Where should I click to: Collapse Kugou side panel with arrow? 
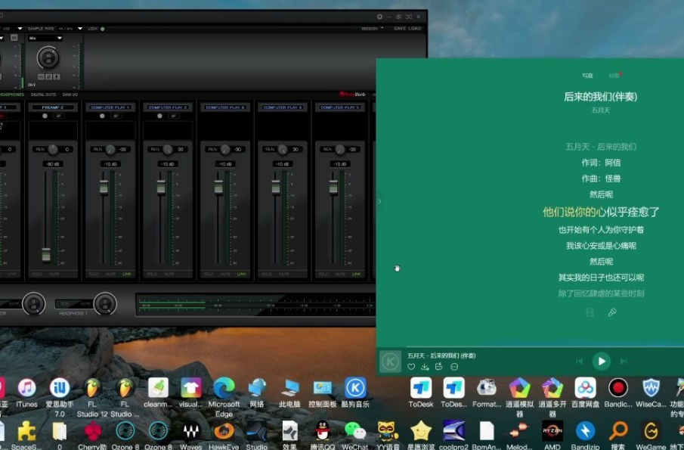[x=379, y=201]
